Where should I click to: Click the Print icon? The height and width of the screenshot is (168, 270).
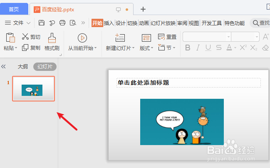62,23
